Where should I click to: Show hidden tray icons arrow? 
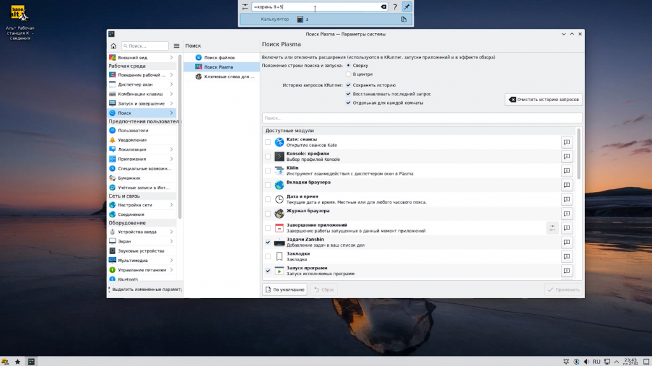(616, 362)
